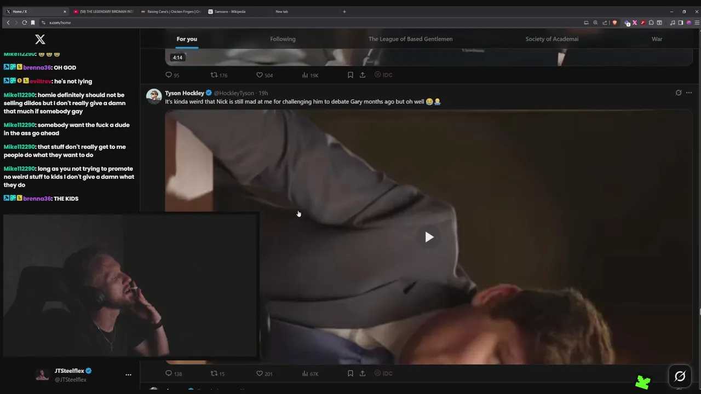Open a new browser tab with plus
Viewport: 701px width, 394px height.
coord(344,11)
